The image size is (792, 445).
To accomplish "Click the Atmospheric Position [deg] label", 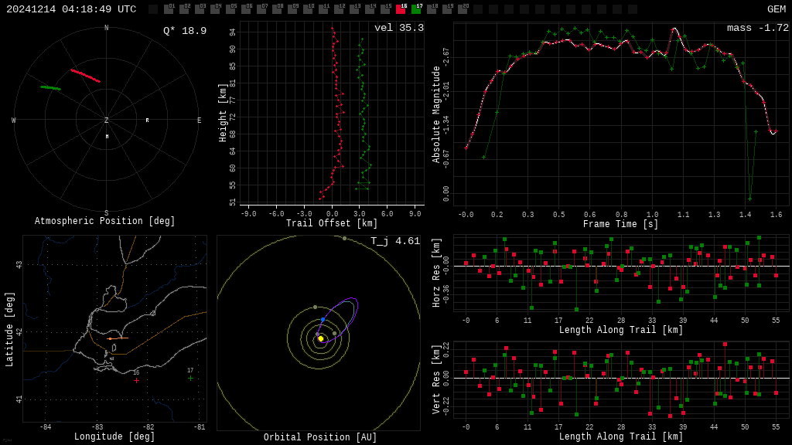I will [104, 221].
